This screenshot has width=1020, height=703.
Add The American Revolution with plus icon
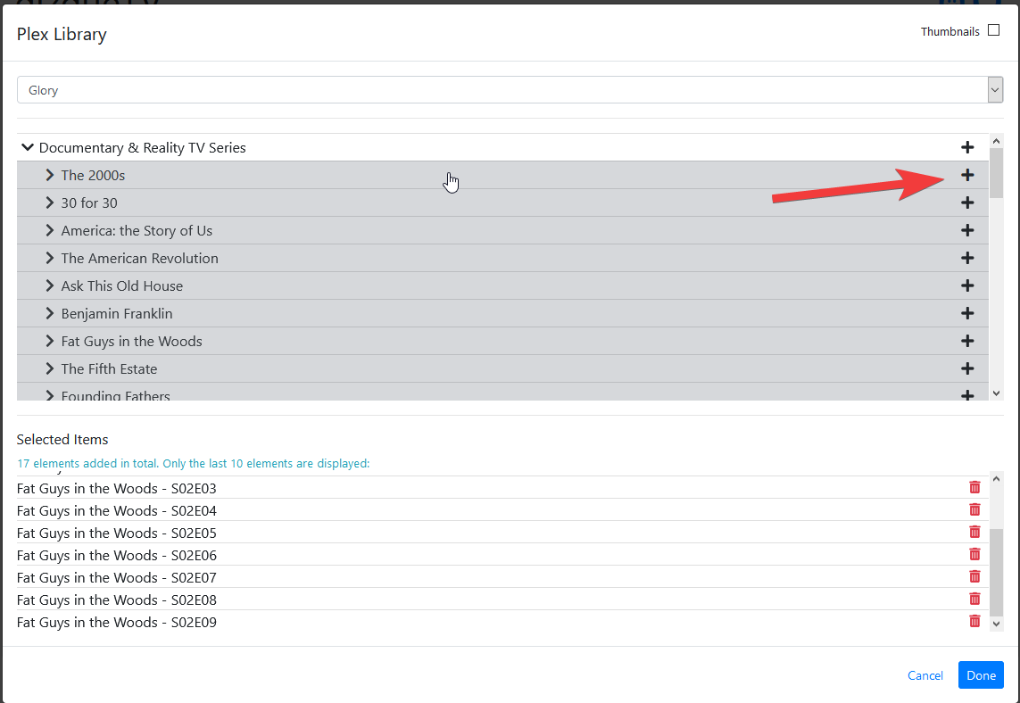point(967,258)
